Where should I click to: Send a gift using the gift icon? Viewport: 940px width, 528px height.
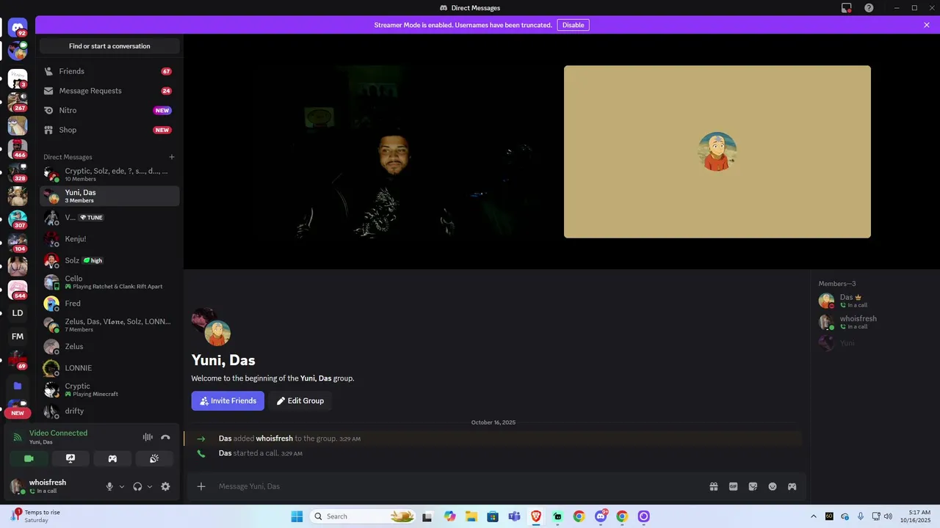tap(713, 486)
